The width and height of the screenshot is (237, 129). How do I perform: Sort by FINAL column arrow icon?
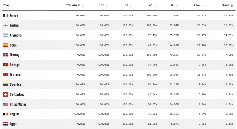click(x=204, y=6)
